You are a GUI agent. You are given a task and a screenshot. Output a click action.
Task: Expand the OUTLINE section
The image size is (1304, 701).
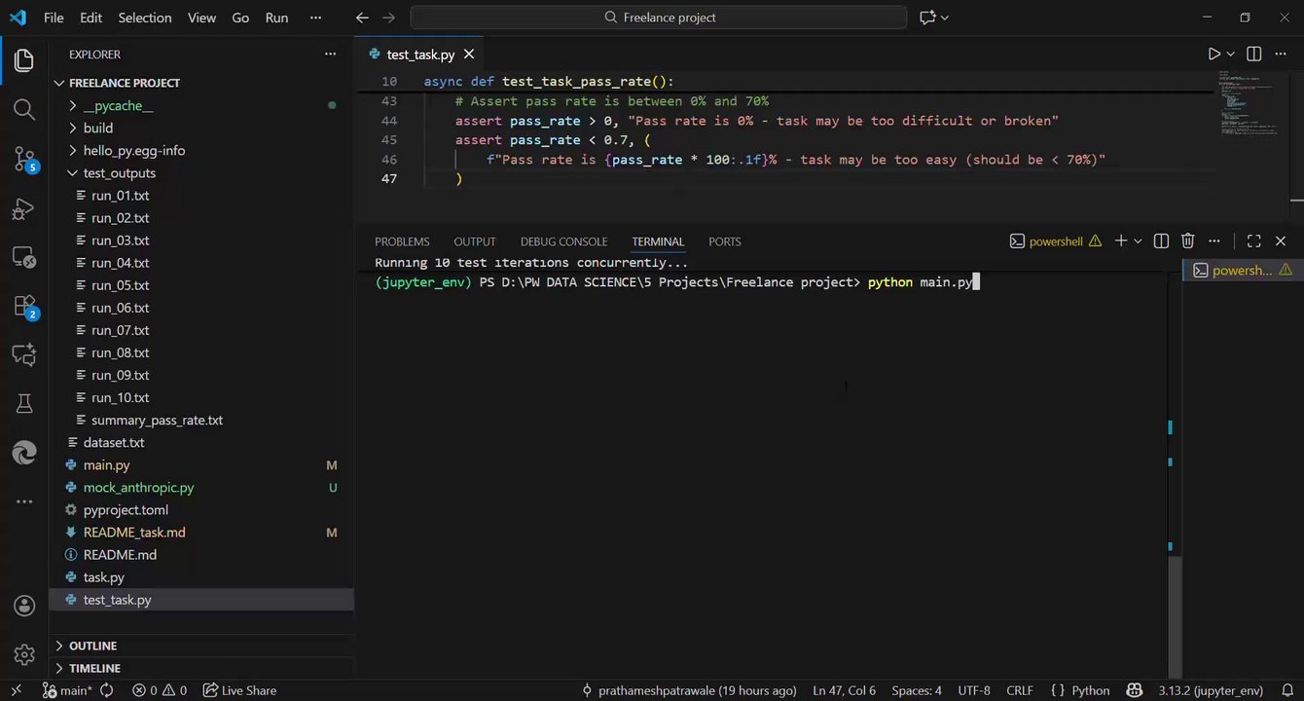click(92, 646)
